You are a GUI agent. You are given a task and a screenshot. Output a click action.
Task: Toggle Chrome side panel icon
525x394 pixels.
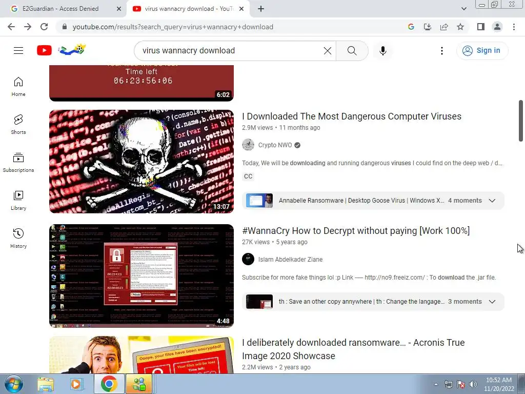pos(481,27)
